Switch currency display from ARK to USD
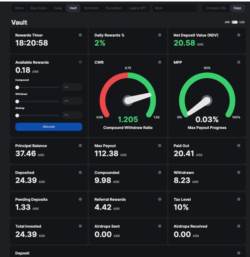Image resolution: width=250 pixels, height=257 pixels. tap(234, 22)
